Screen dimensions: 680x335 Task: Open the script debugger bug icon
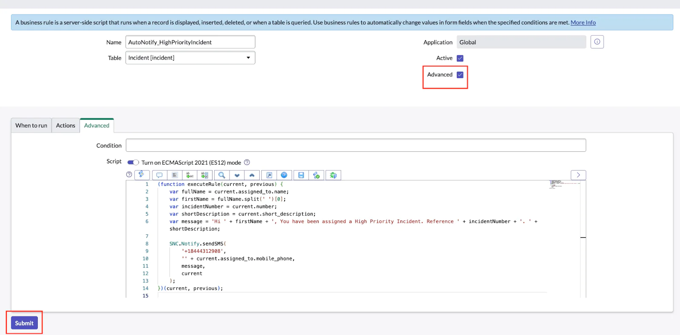(x=333, y=175)
